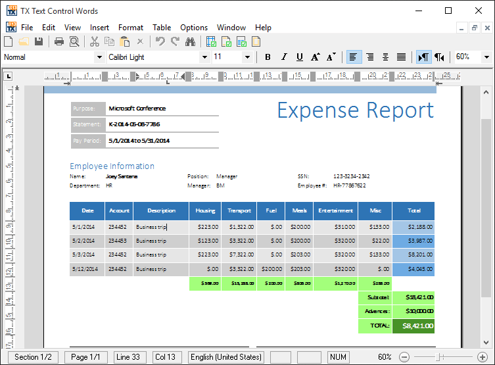Image resolution: width=495 pixels, height=365 pixels.
Task: Click the Paste clipboard icon
Action: [x=125, y=41]
